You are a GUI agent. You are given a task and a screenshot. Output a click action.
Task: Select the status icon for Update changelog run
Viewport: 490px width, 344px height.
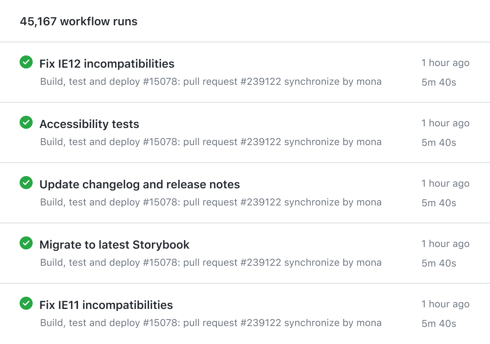click(x=26, y=183)
